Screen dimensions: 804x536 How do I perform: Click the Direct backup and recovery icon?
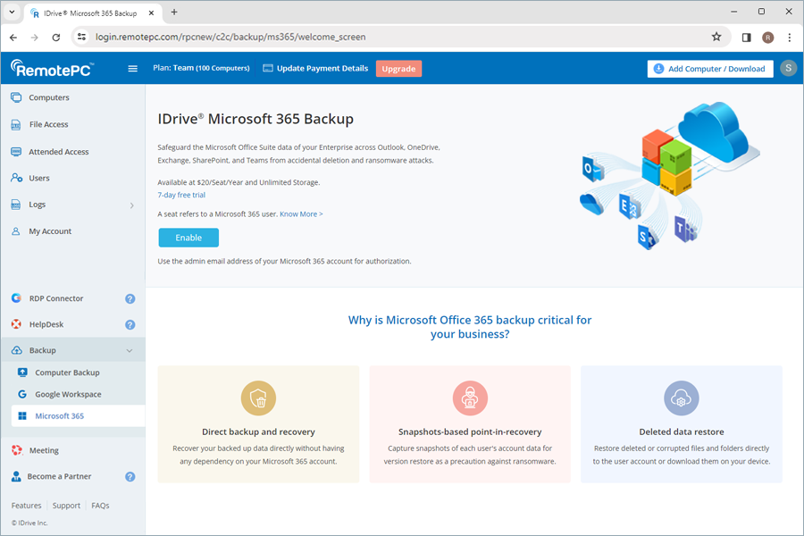pyautogui.click(x=258, y=398)
